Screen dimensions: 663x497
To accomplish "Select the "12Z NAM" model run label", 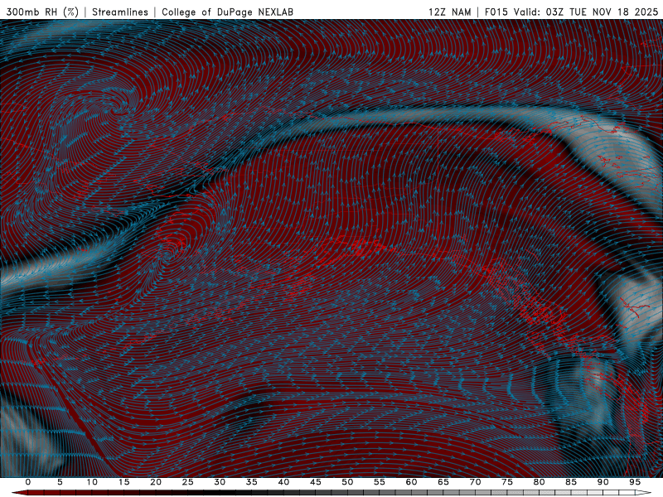I will [449, 12].
